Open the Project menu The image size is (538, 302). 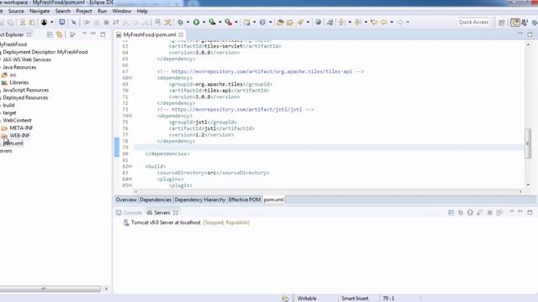[x=84, y=11]
